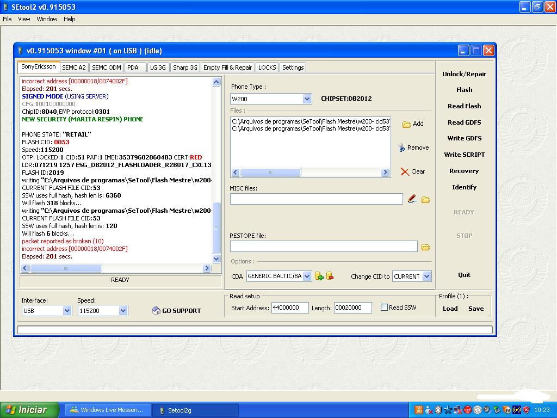Browse for MISC files with folder icon
This screenshot has height=418, width=557.
coord(425,200)
